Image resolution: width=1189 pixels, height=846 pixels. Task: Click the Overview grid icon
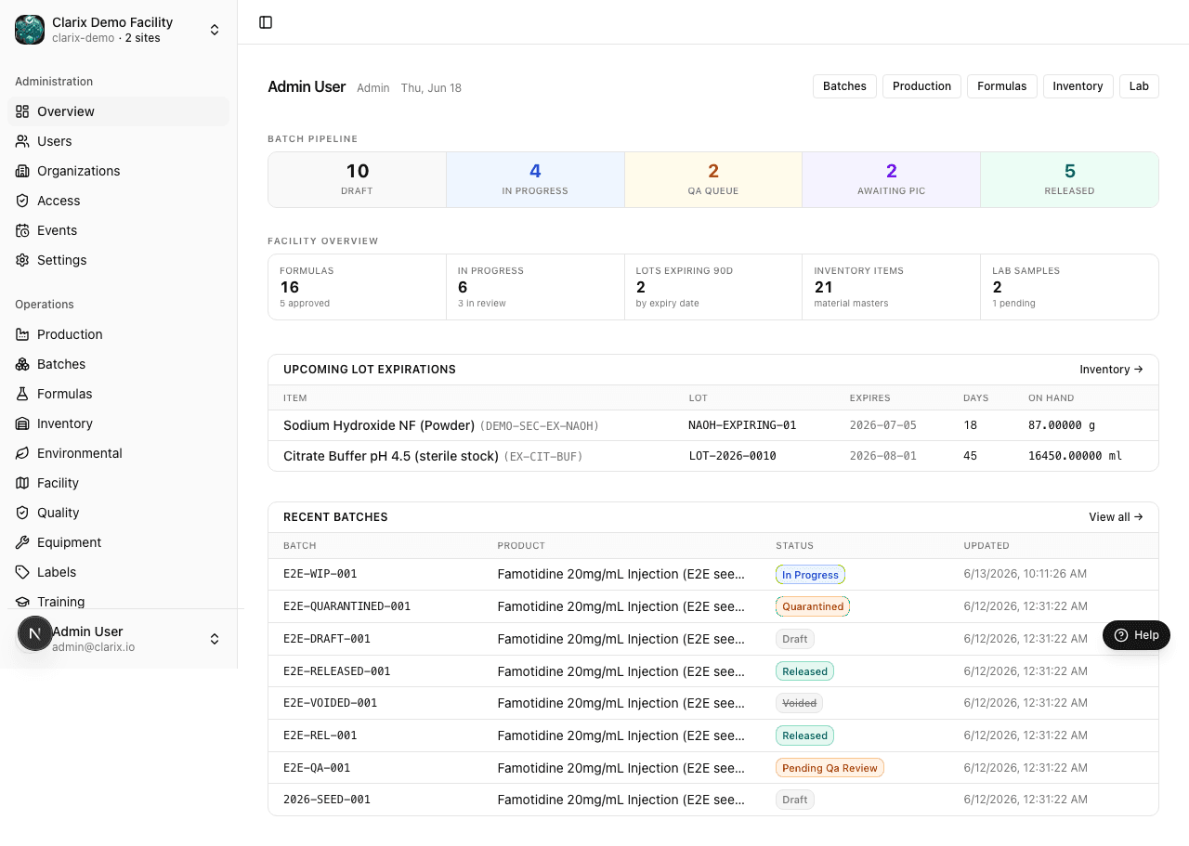point(22,111)
